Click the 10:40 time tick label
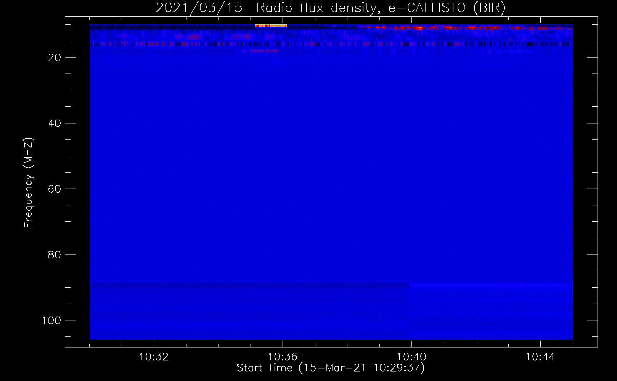 coord(411,357)
